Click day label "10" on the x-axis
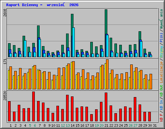 (53, 125)
